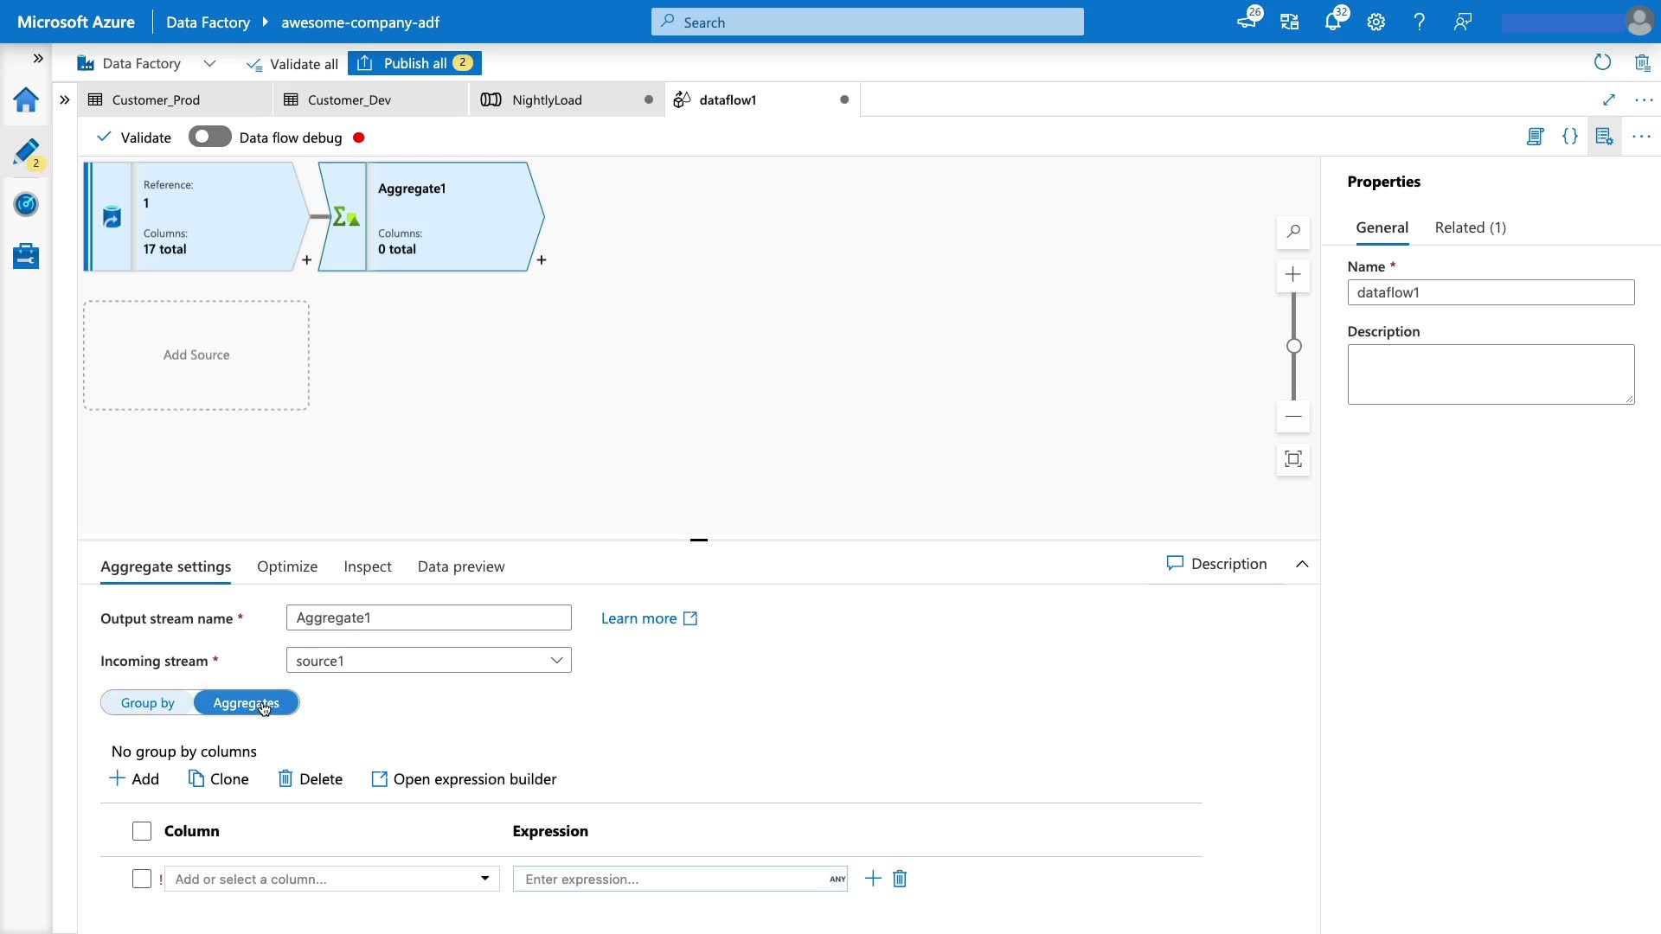
Task: Delete the aggregate row with trash icon
Action: pyautogui.click(x=900, y=879)
